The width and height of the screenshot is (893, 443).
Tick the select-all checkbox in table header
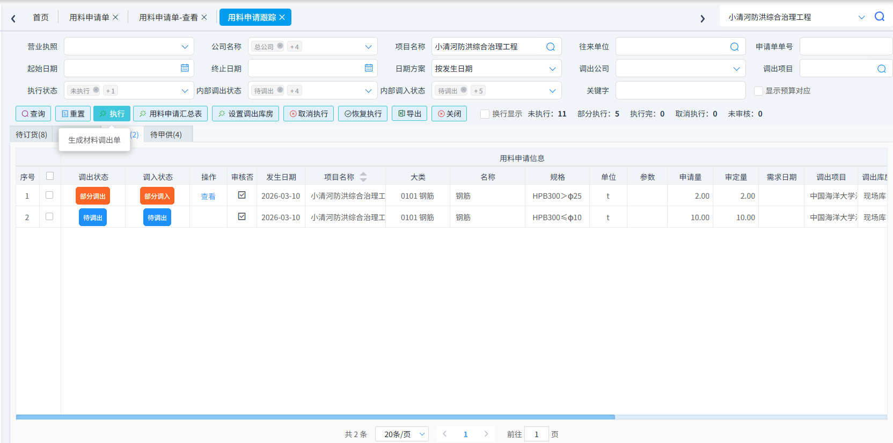coord(50,176)
